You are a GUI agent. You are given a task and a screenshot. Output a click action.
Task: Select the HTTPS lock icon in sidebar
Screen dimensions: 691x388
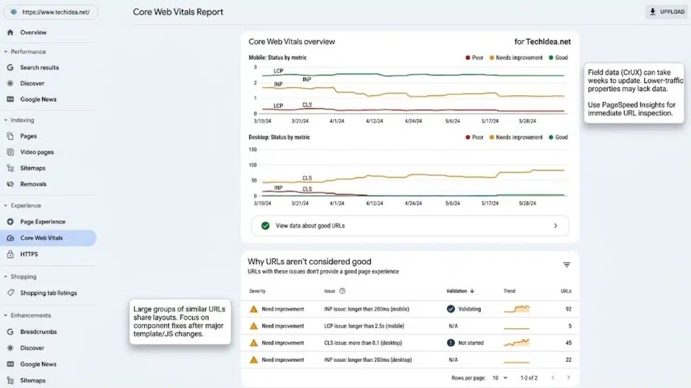click(10, 254)
